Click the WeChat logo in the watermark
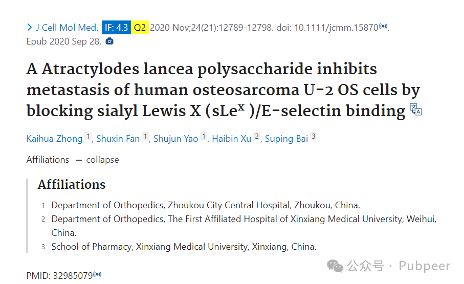 (335, 266)
